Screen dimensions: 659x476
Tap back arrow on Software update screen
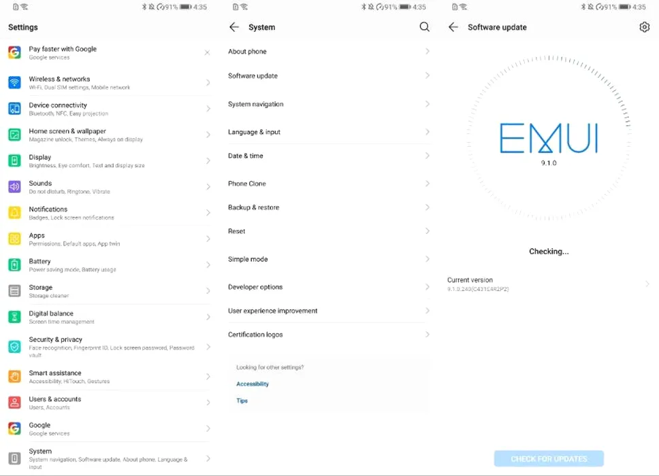click(x=453, y=27)
